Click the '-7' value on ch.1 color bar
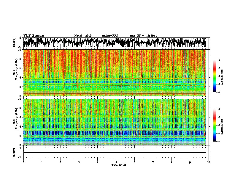 pos(219,92)
